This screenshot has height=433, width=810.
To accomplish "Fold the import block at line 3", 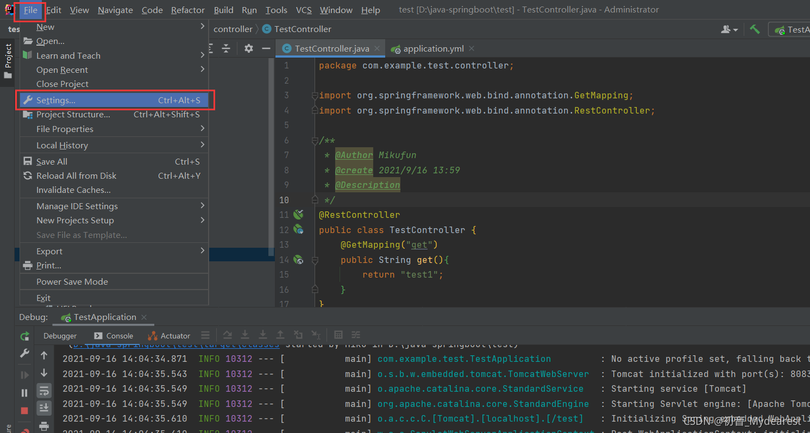I will [315, 96].
